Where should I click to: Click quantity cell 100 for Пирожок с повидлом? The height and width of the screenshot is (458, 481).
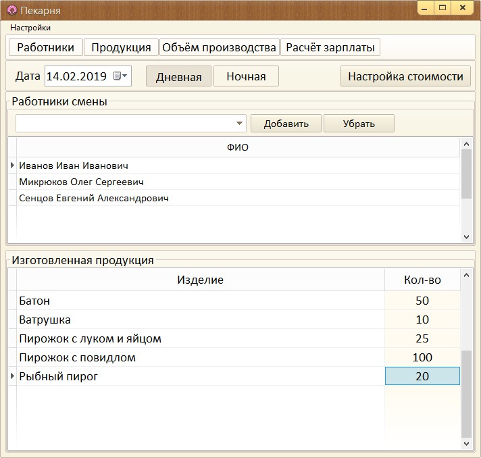[422, 358]
